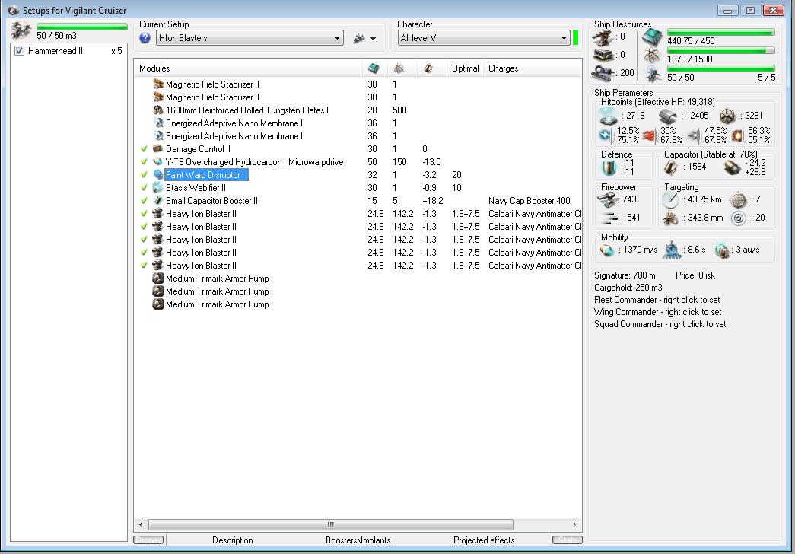The width and height of the screenshot is (795, 554).
Task: Click the turret hardpoints icon in Ship Resources
Action: coord(603,37)
